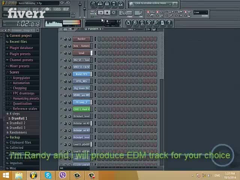Click the browser collapse-all icon
Screen dimensions: 240x180
[x=2, y=30]
